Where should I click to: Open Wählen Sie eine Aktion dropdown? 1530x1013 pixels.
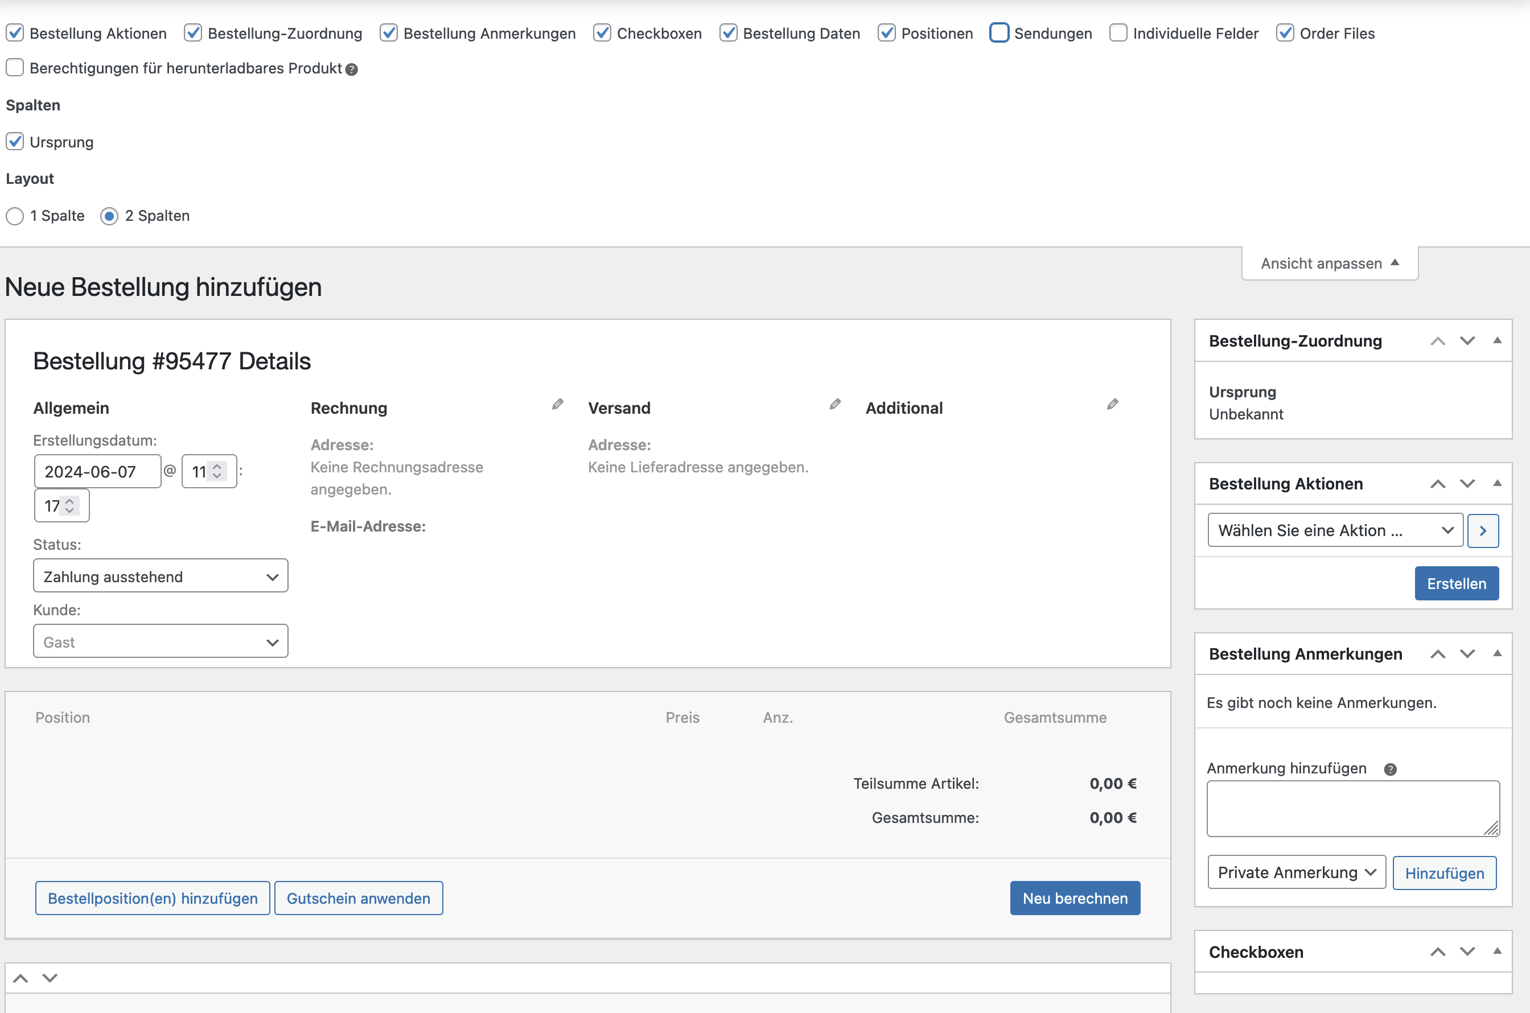pos(1335,530)
